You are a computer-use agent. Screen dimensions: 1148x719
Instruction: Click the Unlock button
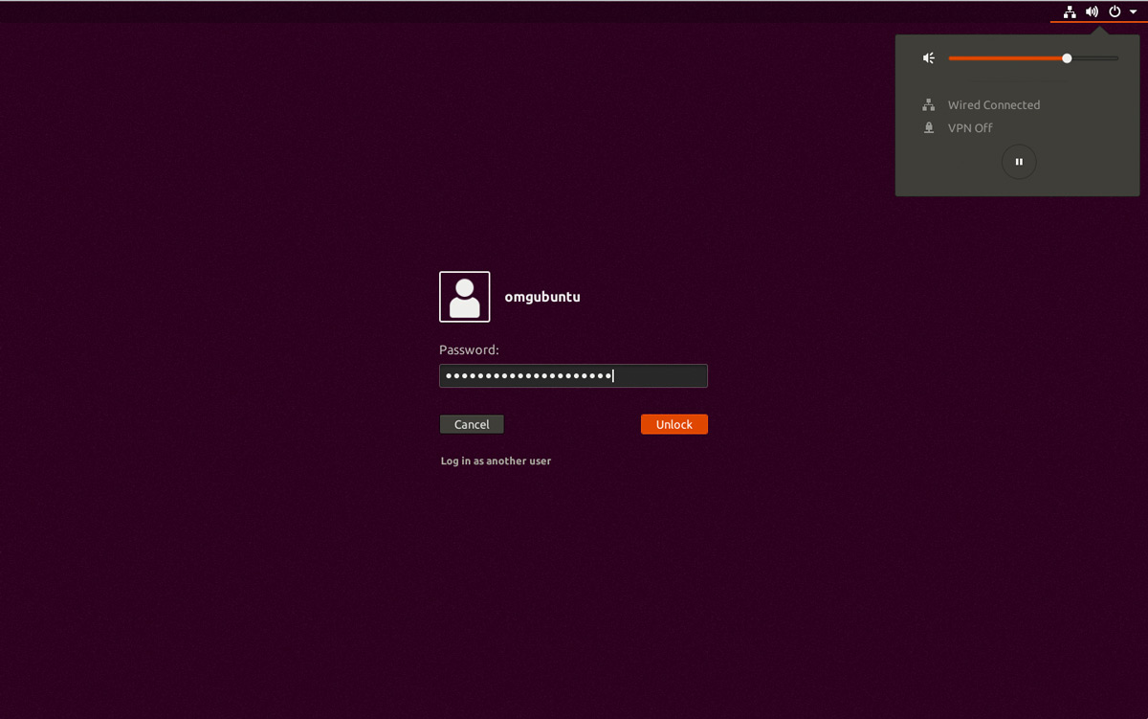click(673, 424)
